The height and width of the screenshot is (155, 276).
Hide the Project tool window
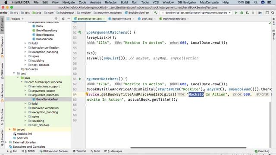tap(69, 19)
